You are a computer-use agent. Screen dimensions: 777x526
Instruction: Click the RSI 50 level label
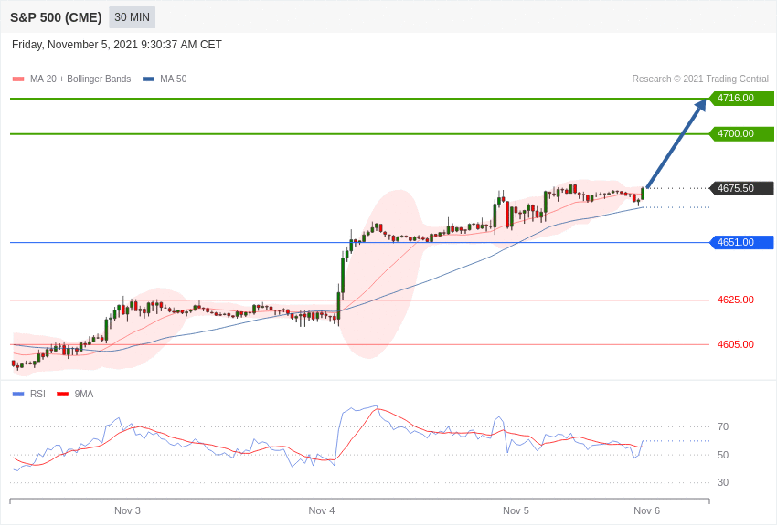pos(723,455)
